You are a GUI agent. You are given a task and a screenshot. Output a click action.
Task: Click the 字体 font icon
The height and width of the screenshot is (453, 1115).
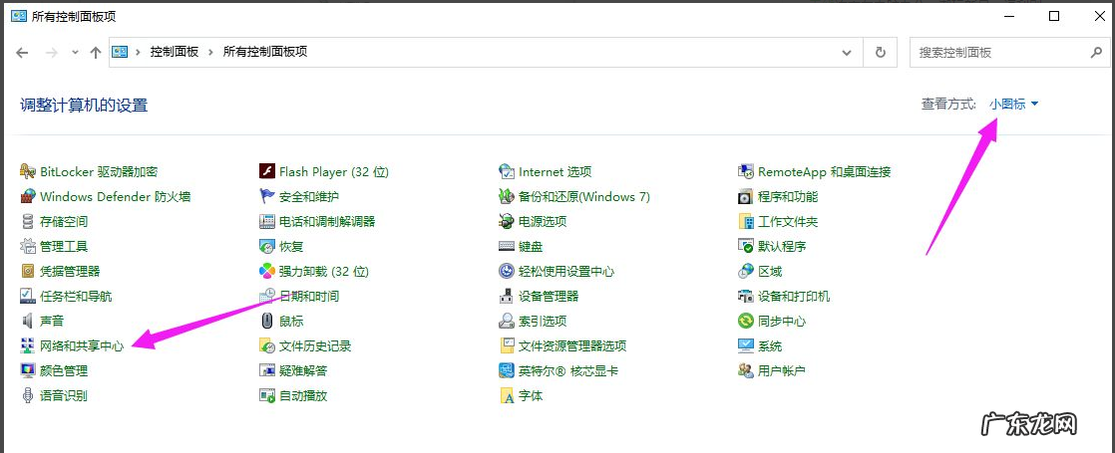tap(507, 395)
